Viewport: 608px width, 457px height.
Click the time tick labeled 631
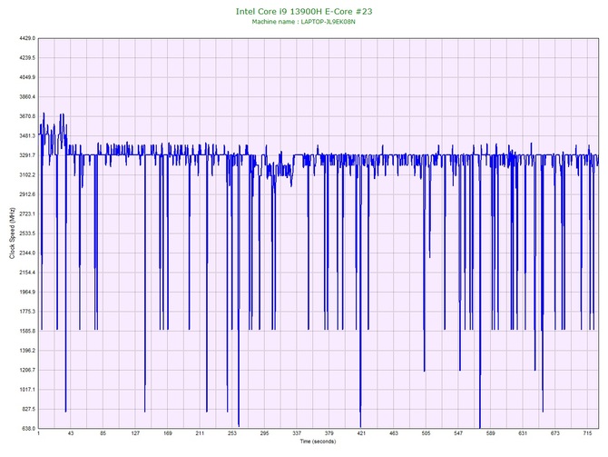coord(523,433)
